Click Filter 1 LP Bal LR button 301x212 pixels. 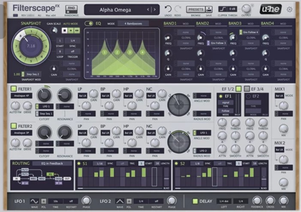point(83,96)
